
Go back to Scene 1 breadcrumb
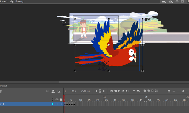click(x=4, y=1)
